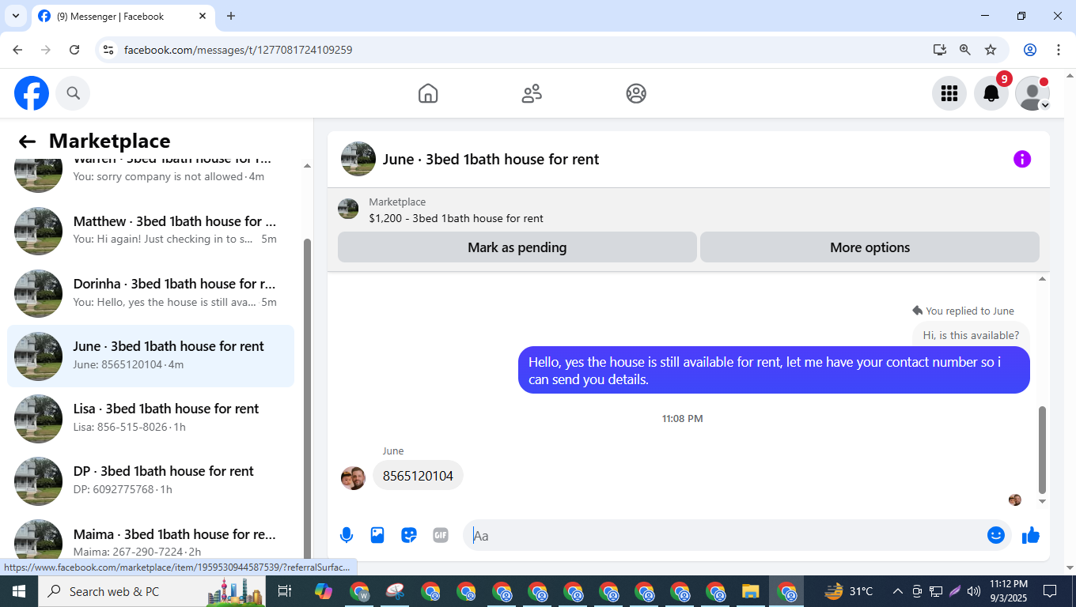Click the quoted 'Hi, is this available?' message
Screen dimensions: 1076x607
[x=971, y=335]
